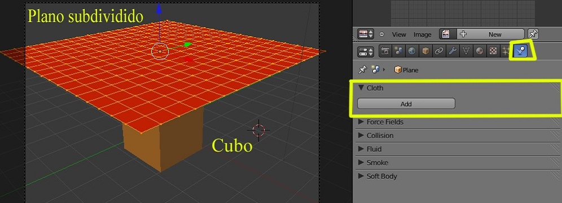The image size is (562, 203).
Task: Click the Plane object in the breadcrumb
Action: tap(406, 70)
